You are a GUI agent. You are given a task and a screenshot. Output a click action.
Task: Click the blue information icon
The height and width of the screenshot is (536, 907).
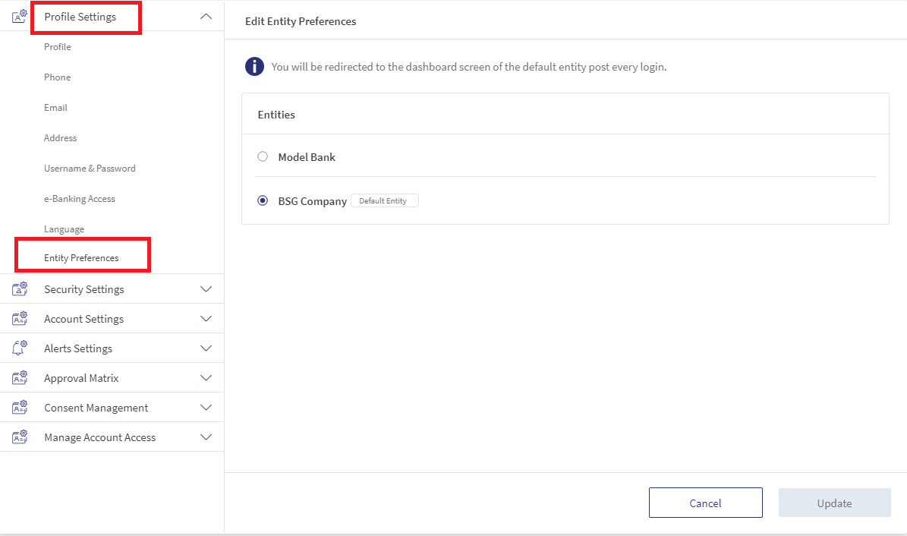click(254, 67)
